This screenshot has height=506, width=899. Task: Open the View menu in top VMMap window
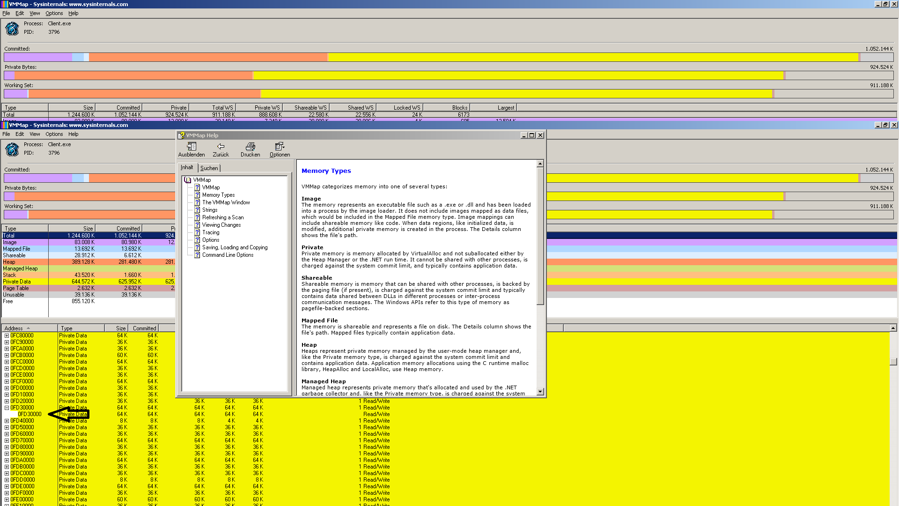click(35, 13)
